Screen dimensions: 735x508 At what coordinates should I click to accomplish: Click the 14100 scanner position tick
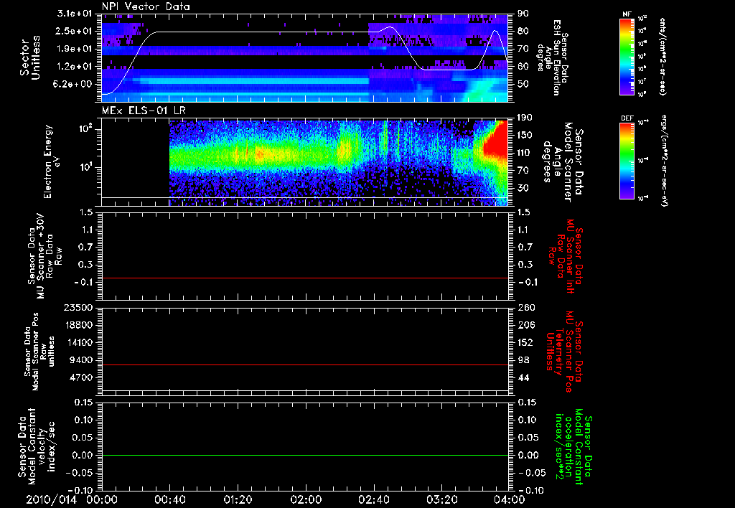point(80,342)
